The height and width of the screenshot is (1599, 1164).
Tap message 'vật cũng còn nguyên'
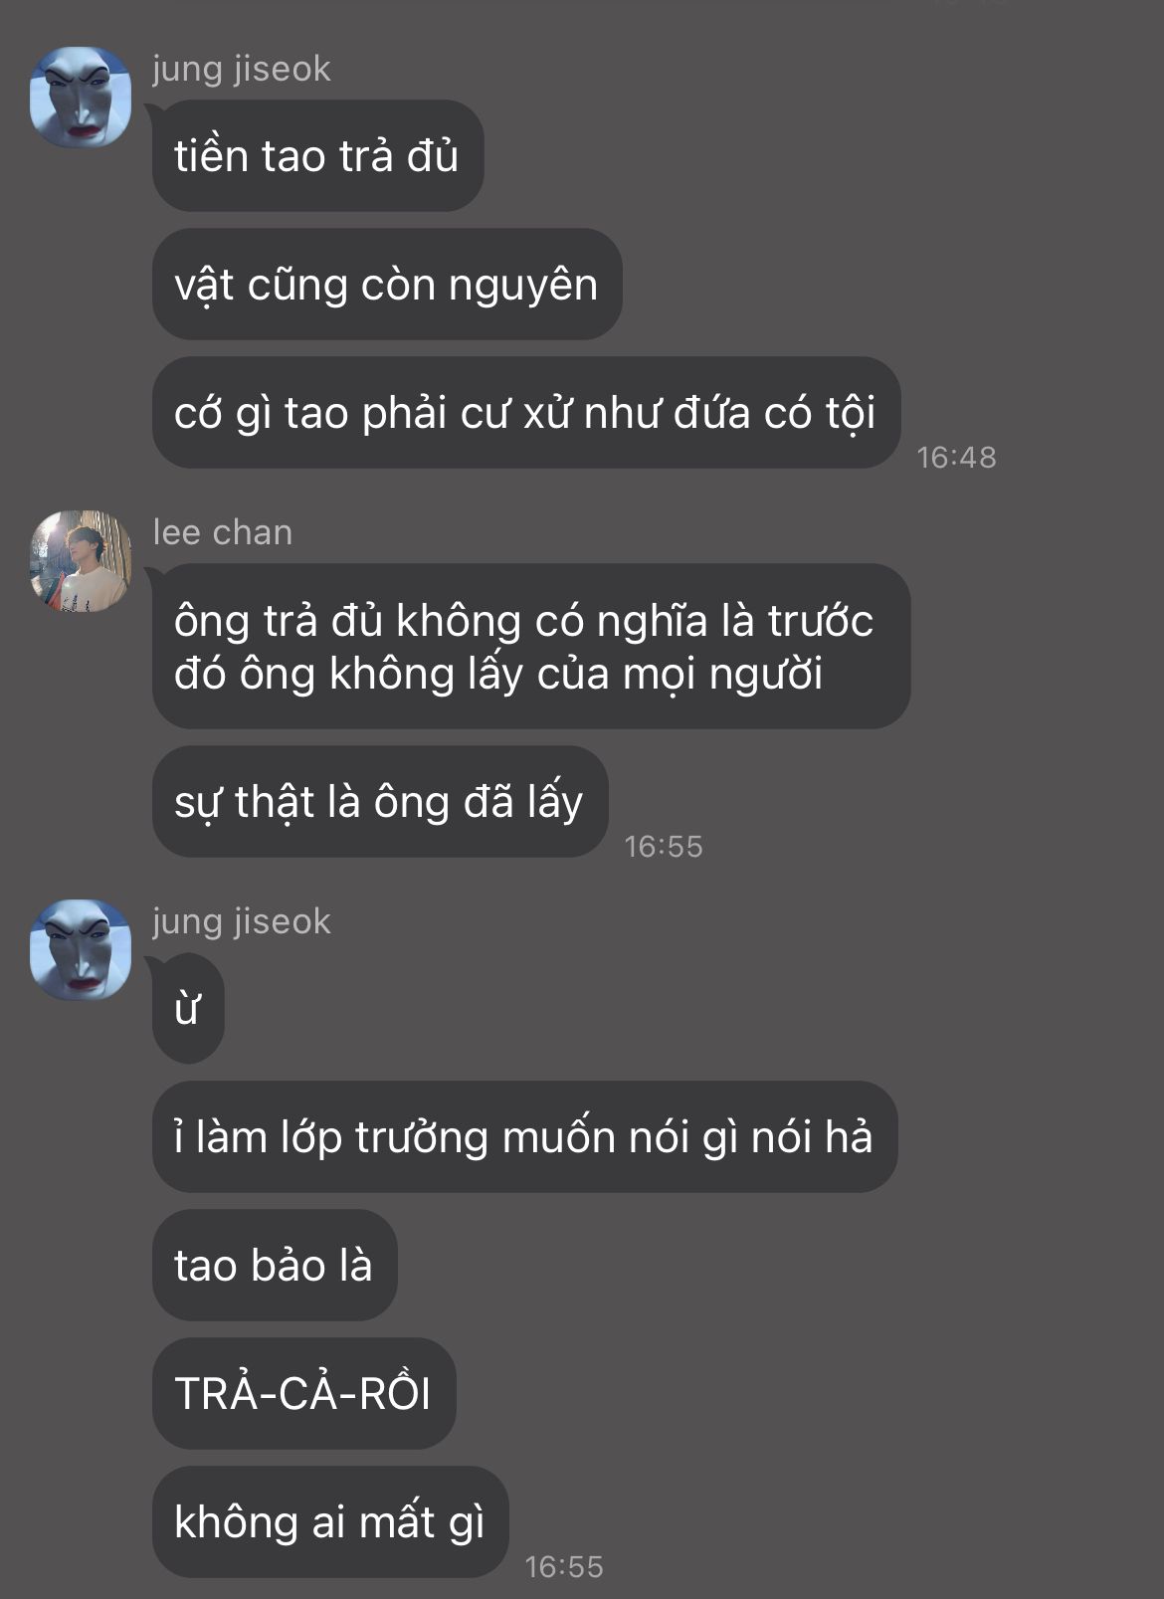pos(387,284)
